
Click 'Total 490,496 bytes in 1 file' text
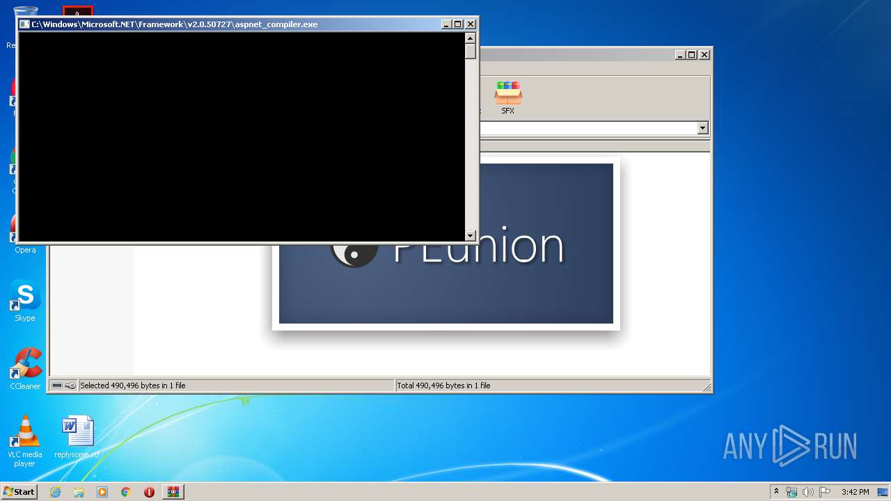pos(443,385)
